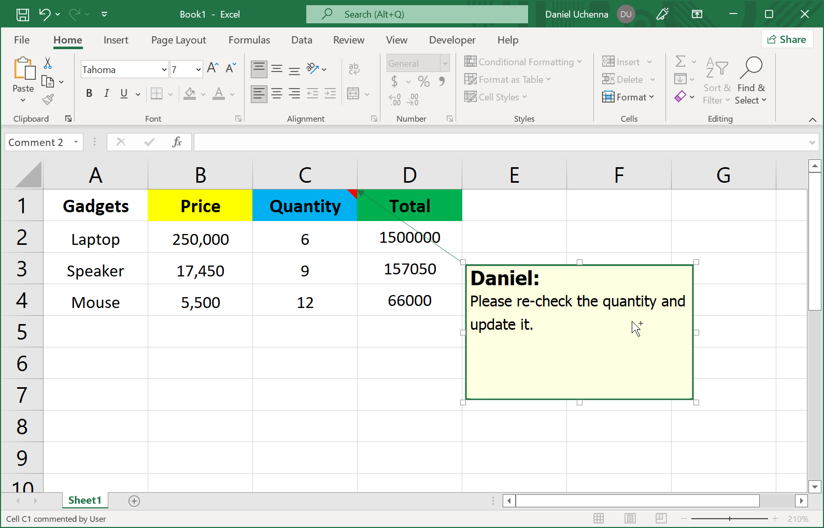This screenshot has width=824, height=528.
Task: Open Find & Select magnifier icon
Action: [x=750, y=69]
